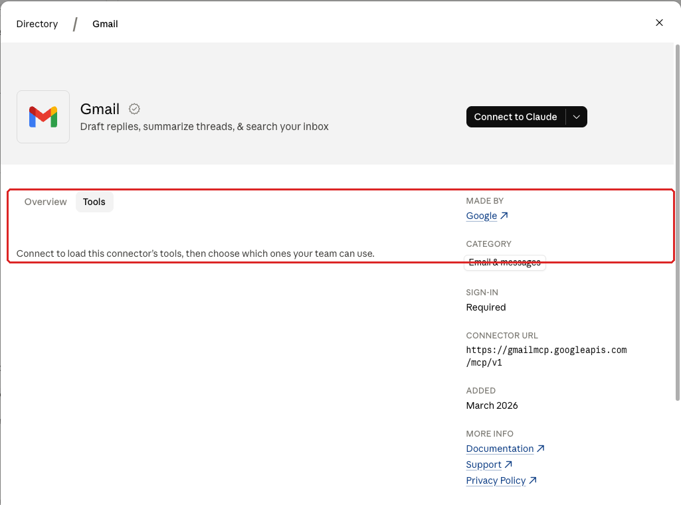Open the Support link
This screenshot has width=681, height=505.
coord(489,465)
